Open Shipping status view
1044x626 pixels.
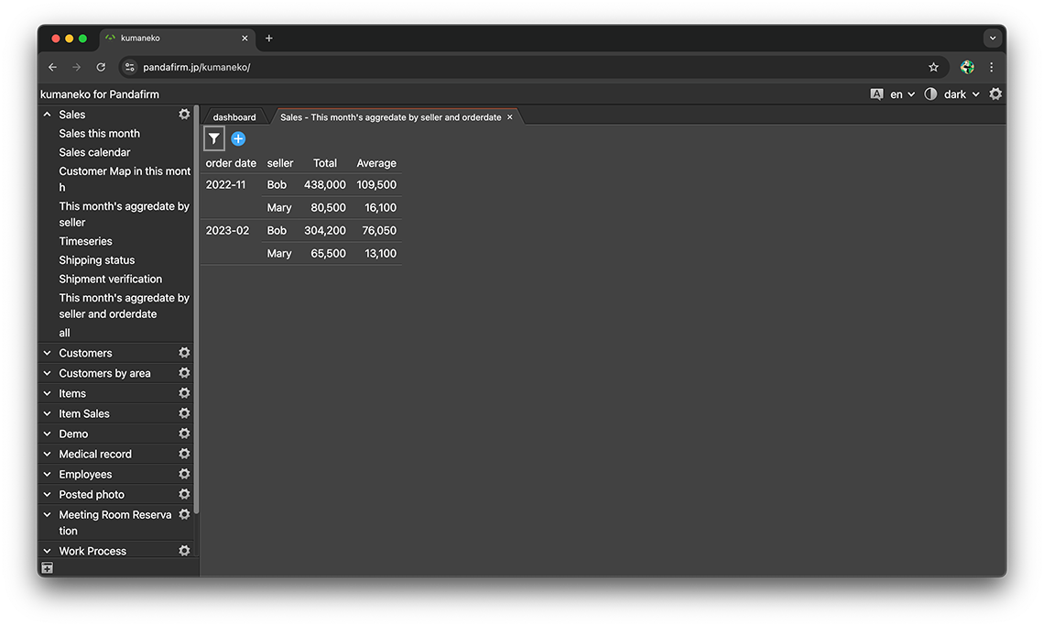point(96,260)
